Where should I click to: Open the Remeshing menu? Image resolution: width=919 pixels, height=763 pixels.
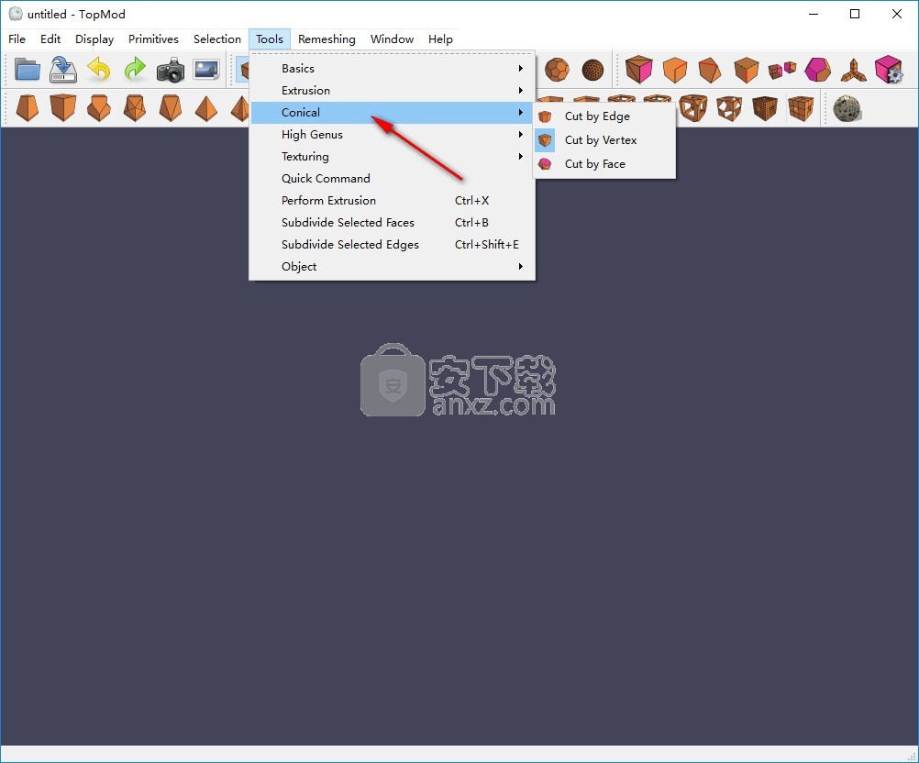[x=327, y=39]
